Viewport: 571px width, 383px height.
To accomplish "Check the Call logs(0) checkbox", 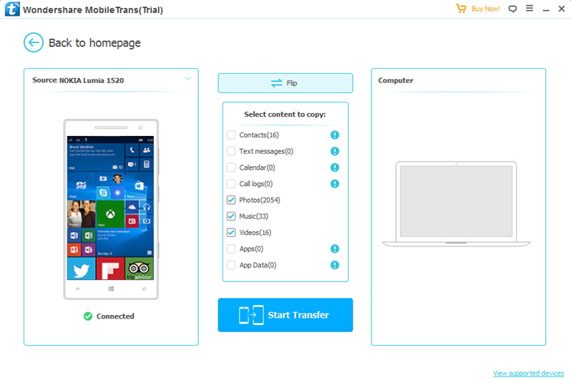I will pyautogui.click(x=231, y=184).
